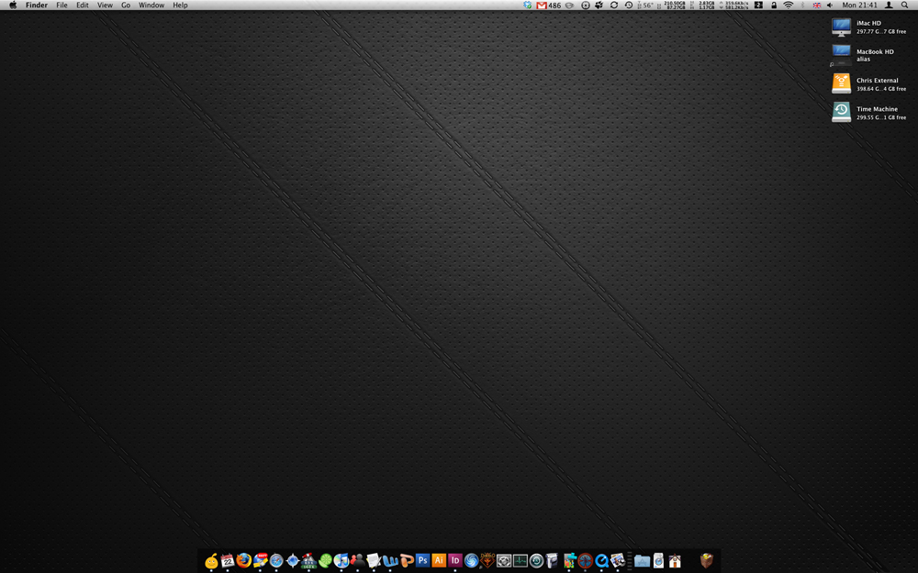
Task: Click the 56° temperature readout
Action: pyautogui.click(x=645, y=5)
